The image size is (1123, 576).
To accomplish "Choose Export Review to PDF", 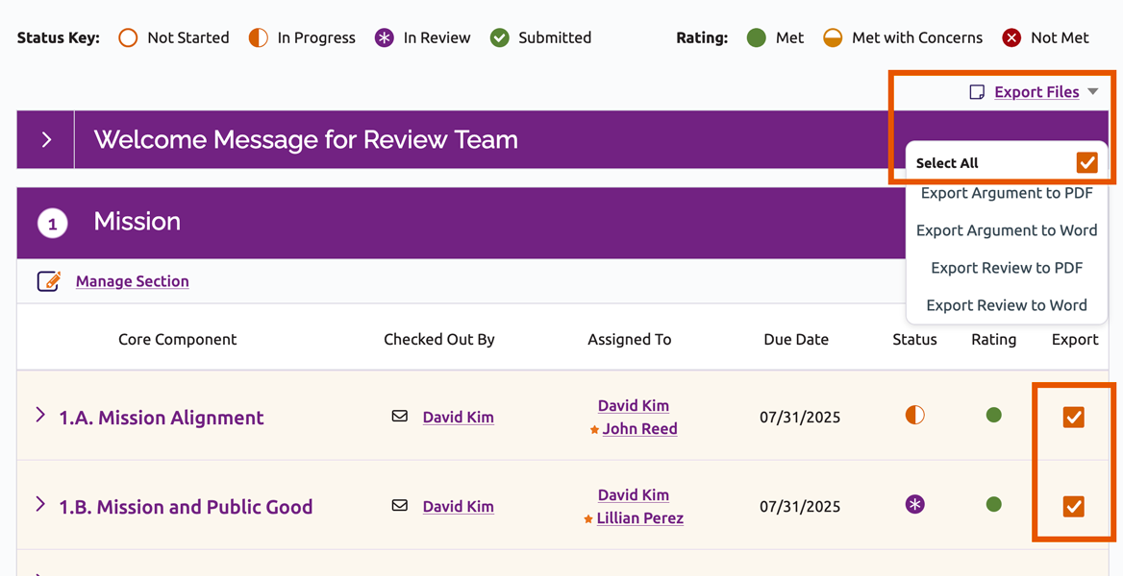I will point(1006,268).
